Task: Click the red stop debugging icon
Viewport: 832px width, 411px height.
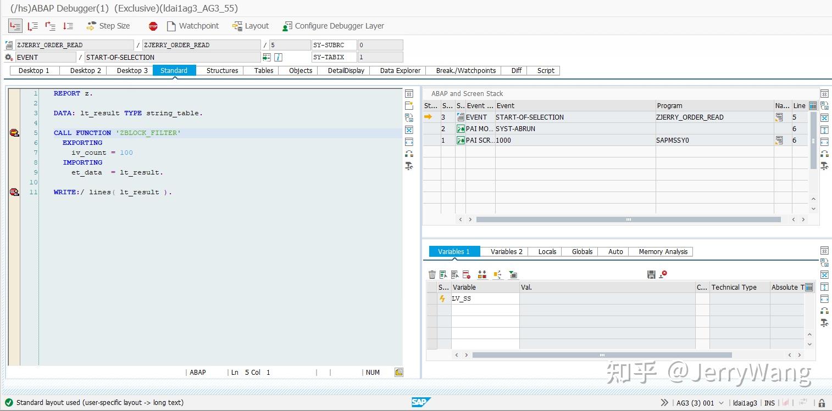Action: 152,25
